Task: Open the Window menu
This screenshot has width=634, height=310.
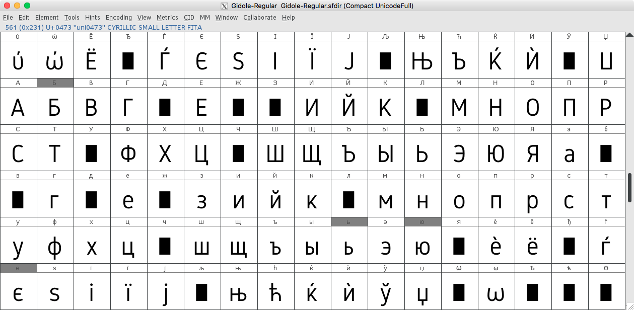Action: tap(227, 17)
